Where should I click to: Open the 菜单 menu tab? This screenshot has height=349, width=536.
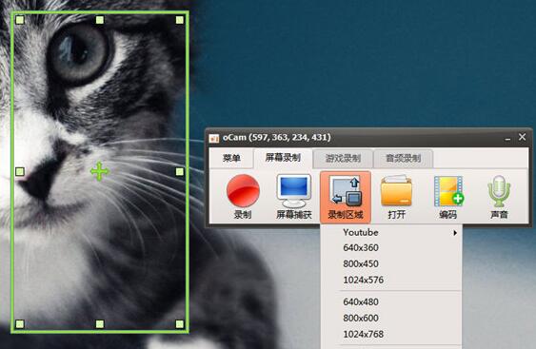tap(231, 158)
